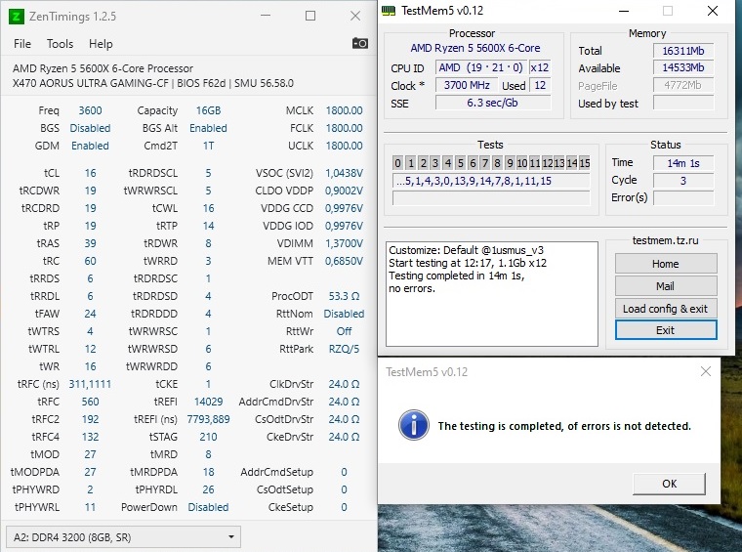Close the TestMem5 main window
Screen dimensions: 742x552
[x=713, y=11]
